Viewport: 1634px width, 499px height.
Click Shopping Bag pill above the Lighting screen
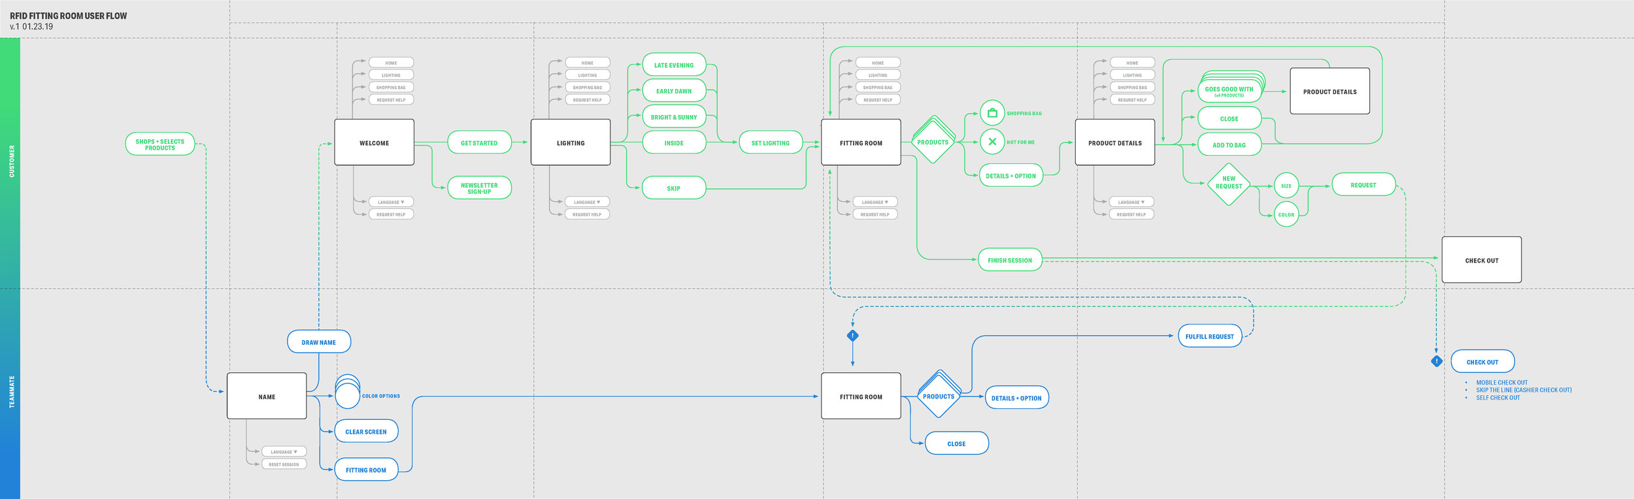(588, 87)
